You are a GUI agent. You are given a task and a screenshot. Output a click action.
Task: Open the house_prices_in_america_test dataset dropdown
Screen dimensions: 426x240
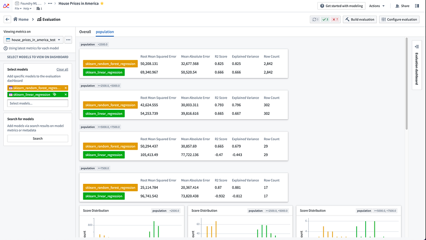coord(33,40)
